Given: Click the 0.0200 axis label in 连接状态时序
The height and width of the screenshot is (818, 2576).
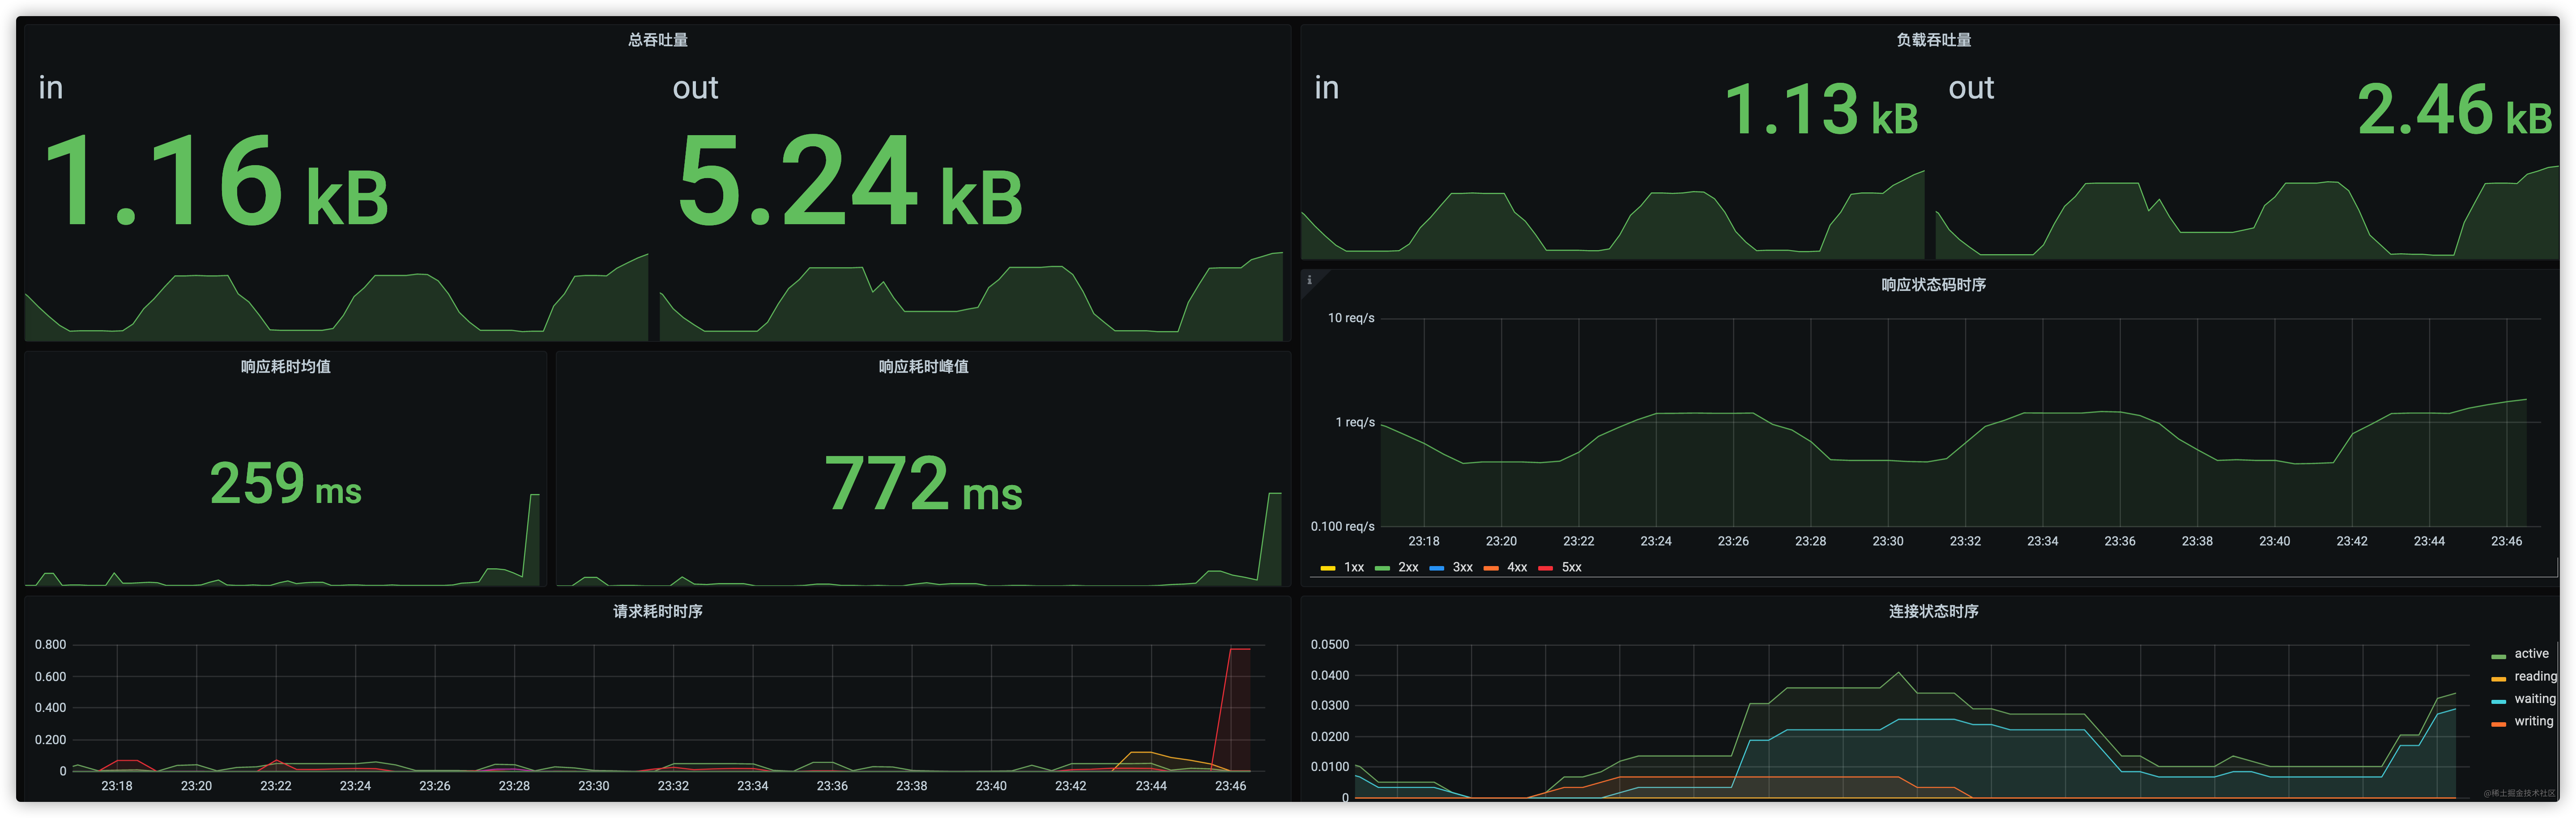Looking at the screenshot, I should pos(1329,736).
